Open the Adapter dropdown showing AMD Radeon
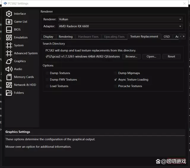The width and height of the screenshot is (190, 168). pyautogui.click(x=121, y=26)
